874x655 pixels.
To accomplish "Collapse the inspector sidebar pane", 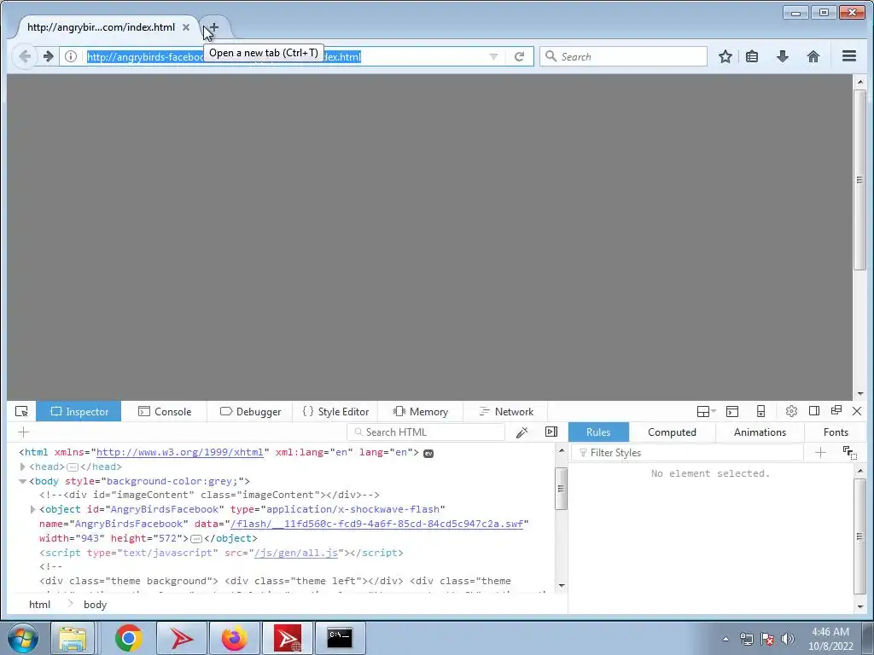I will (x=551, y=432).
